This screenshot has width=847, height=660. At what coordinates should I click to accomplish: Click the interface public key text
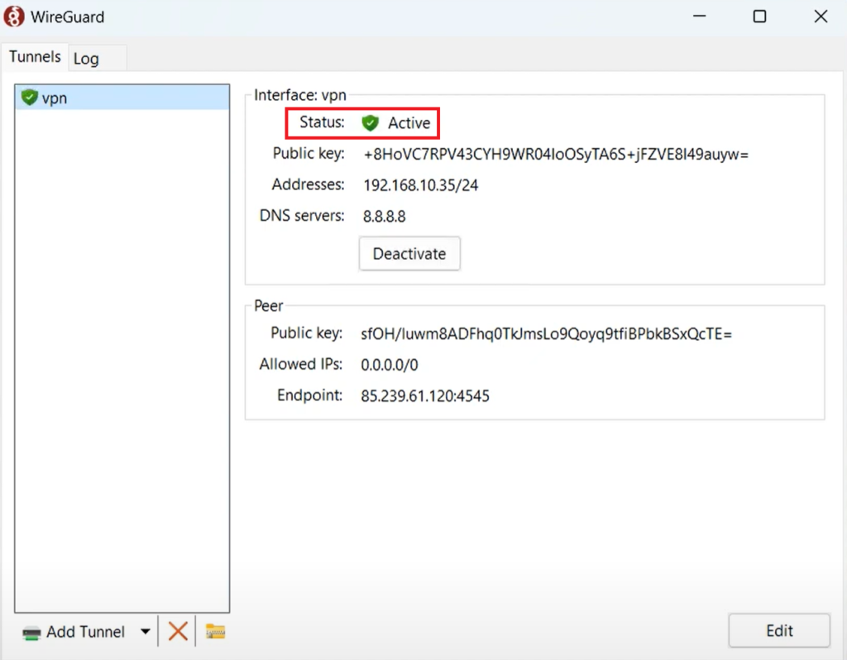pyautogui.click(x=555, y=154)
